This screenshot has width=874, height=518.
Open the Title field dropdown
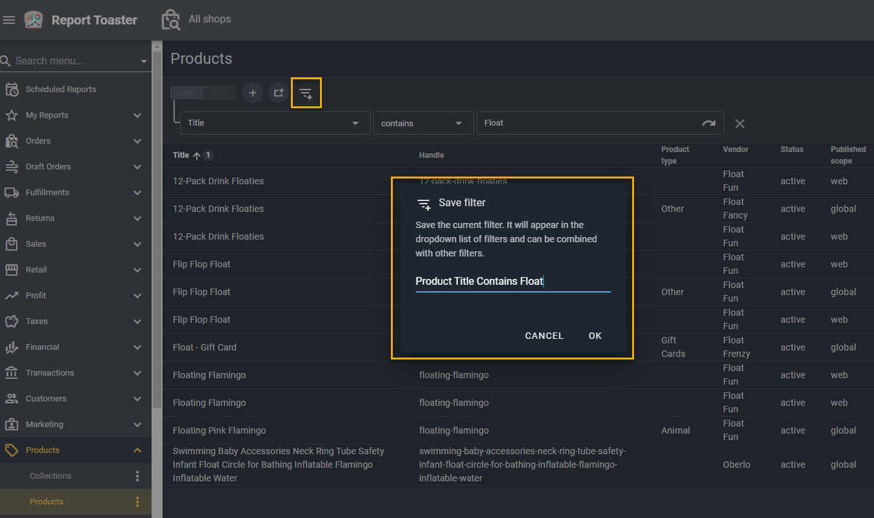[x=355, y=123]
